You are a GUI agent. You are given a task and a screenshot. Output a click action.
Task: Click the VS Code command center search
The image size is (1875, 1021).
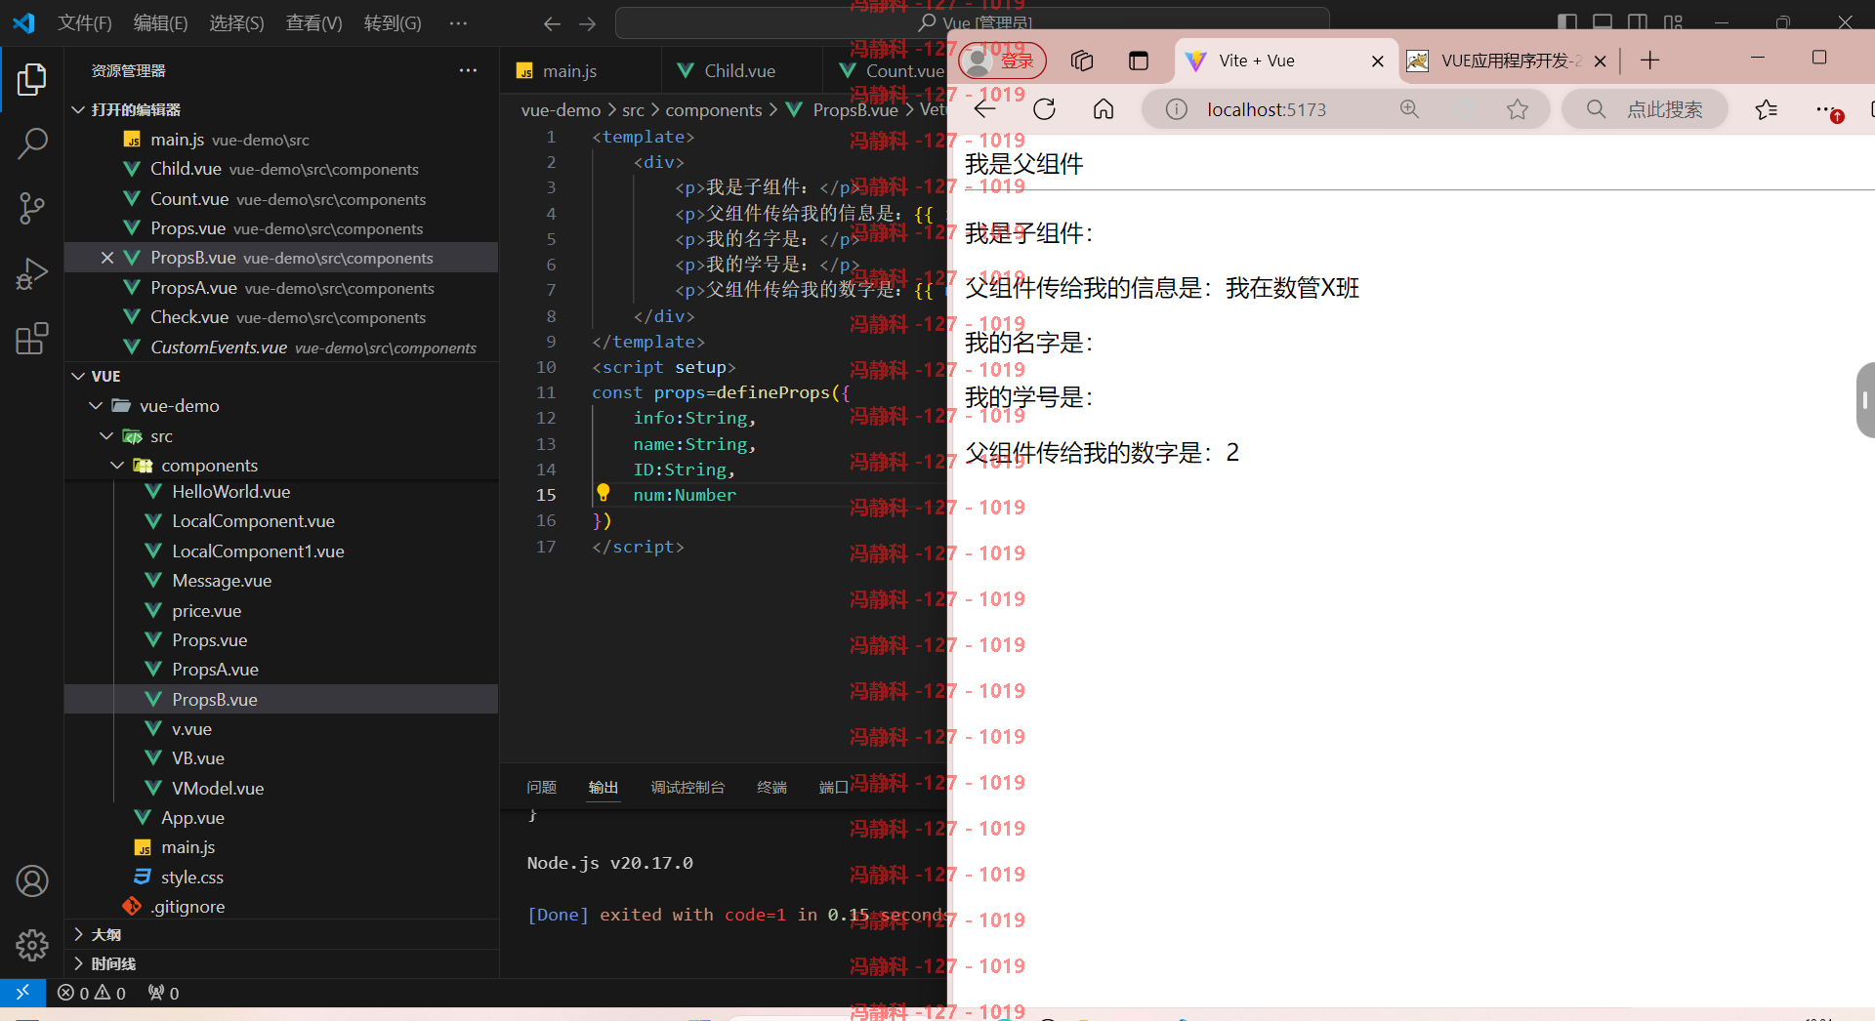972,22
